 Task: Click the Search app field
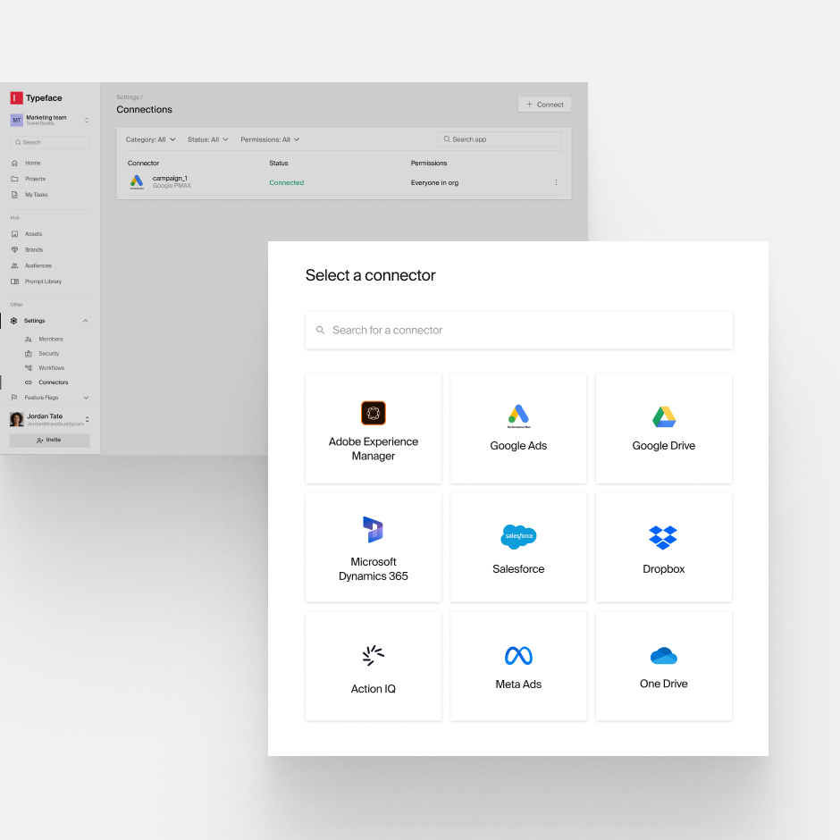point(500,139)
